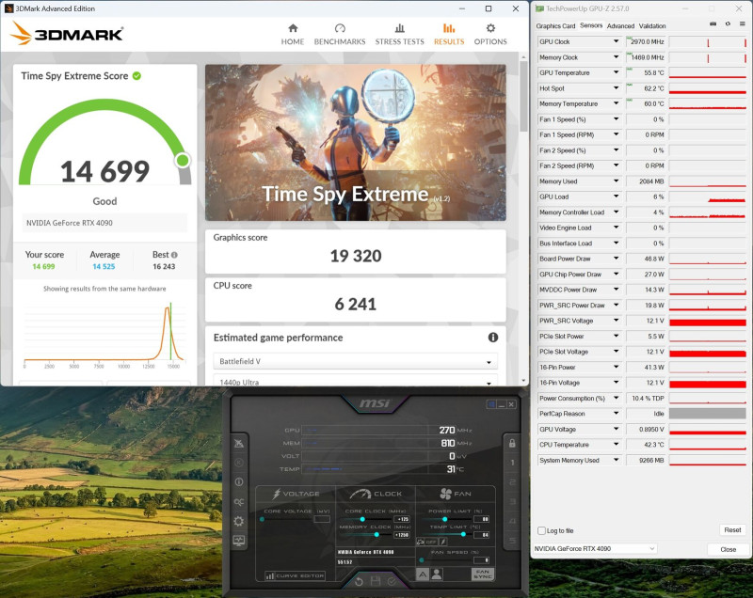Click GPU-Z screenshot camera icon
This screenshot has height=598, width=753.
[x=713, y=24]
